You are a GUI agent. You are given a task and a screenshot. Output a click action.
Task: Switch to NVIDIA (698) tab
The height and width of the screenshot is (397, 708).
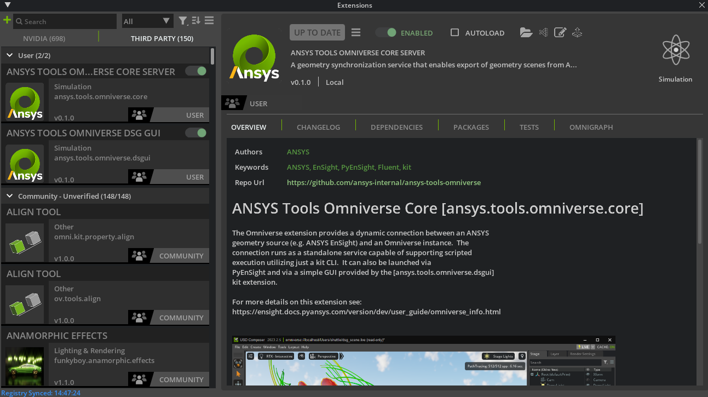tap(44, 38)
